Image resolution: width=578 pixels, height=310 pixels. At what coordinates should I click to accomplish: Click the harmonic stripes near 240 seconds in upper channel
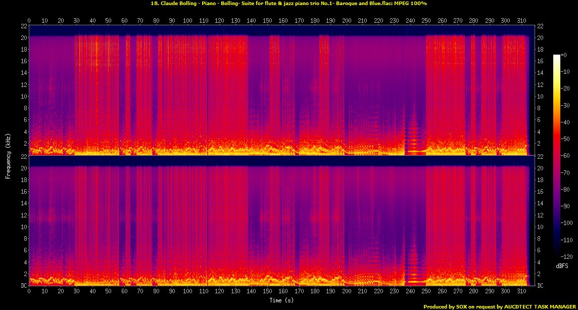pyautogui.click(x=413, y=137)
